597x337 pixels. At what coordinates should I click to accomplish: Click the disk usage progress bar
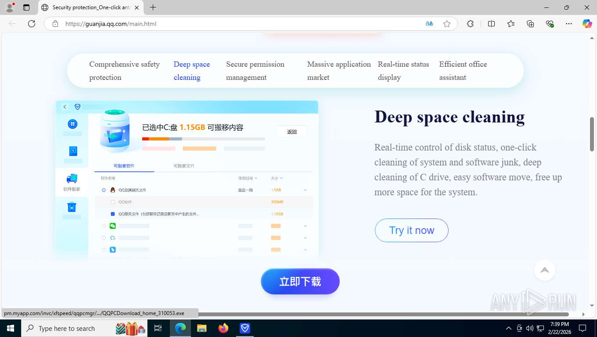pos(203,139)
